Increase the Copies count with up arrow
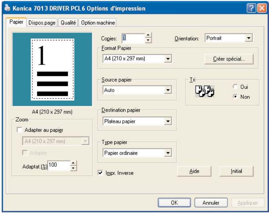The width and height of the screenshot is (269, 213). click(148, 35)
